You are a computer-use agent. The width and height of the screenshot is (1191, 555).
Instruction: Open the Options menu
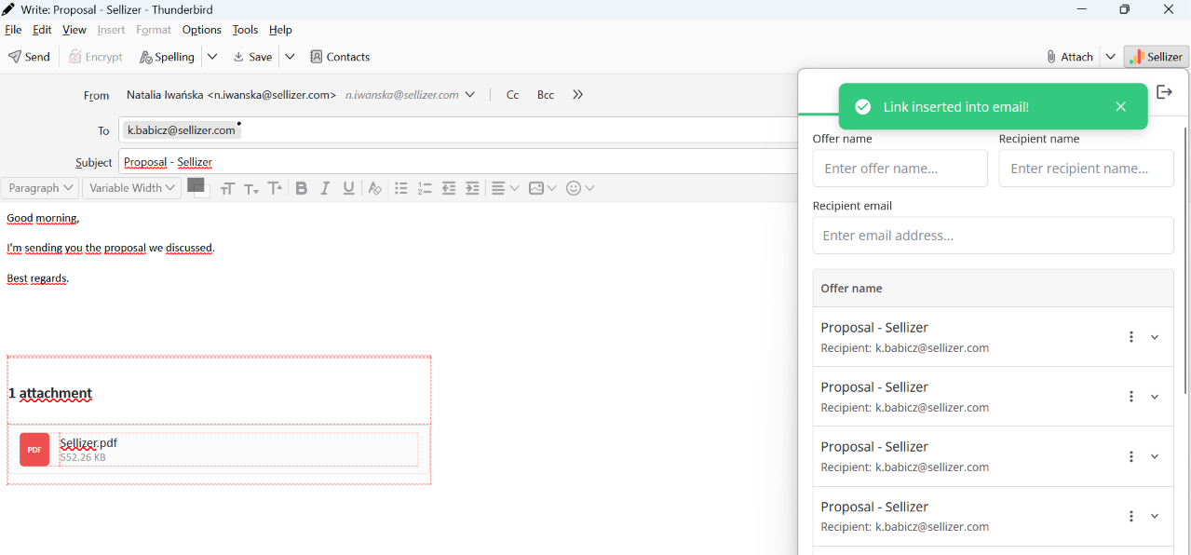(x=202, y=30)
